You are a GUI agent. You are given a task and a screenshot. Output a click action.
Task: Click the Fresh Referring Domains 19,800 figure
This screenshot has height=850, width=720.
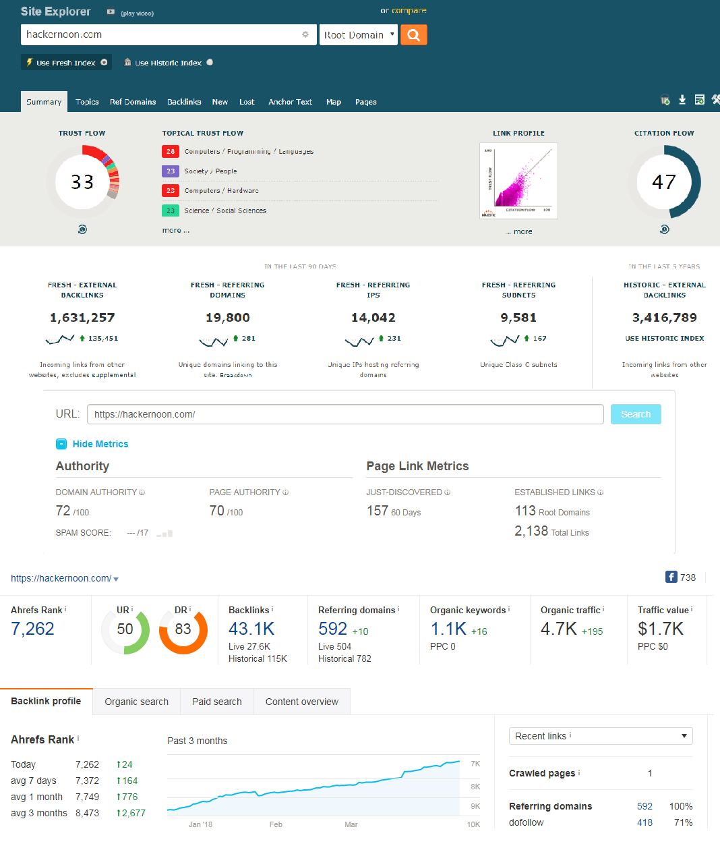pyautogui.click(x=228, y=318)
